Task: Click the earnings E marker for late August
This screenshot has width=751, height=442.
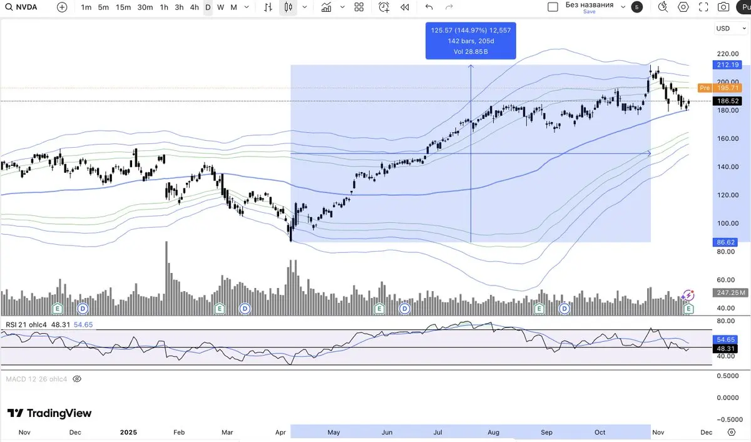Action: coord(538,309)
